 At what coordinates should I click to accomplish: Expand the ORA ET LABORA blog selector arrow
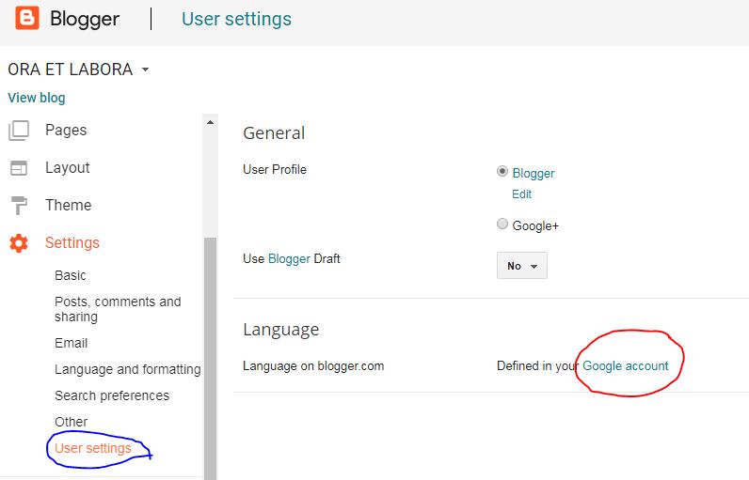[145, 70]
